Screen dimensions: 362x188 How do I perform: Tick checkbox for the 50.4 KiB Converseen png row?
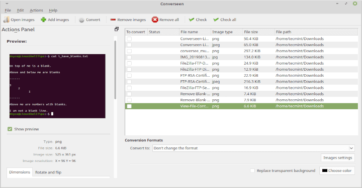[129, 39]
